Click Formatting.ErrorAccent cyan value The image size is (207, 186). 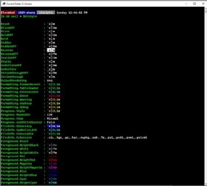54,92
